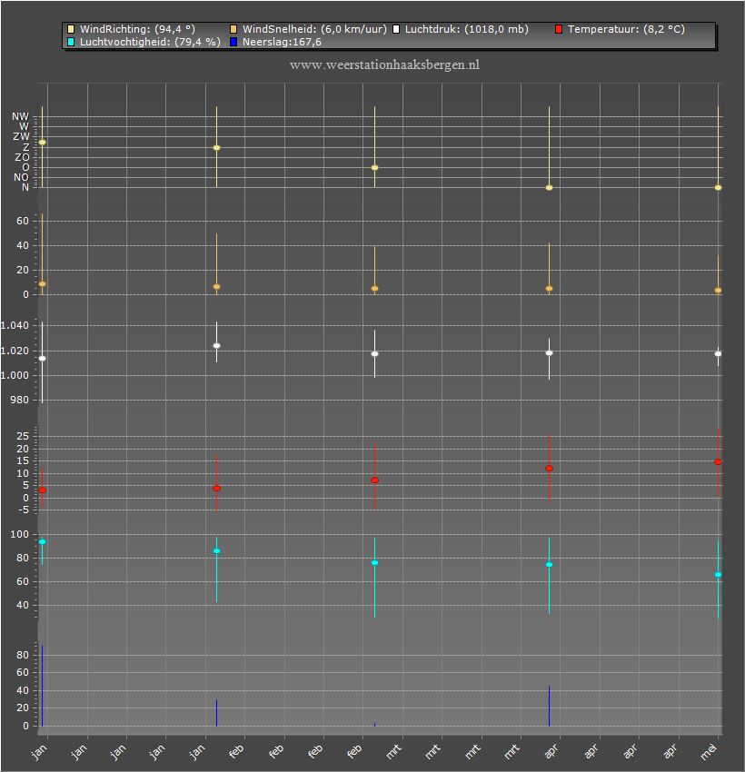The width and height of the screenshot is (745, 772).
Task: Click late-January precipitation blue bar
Action: click(216, 713)
